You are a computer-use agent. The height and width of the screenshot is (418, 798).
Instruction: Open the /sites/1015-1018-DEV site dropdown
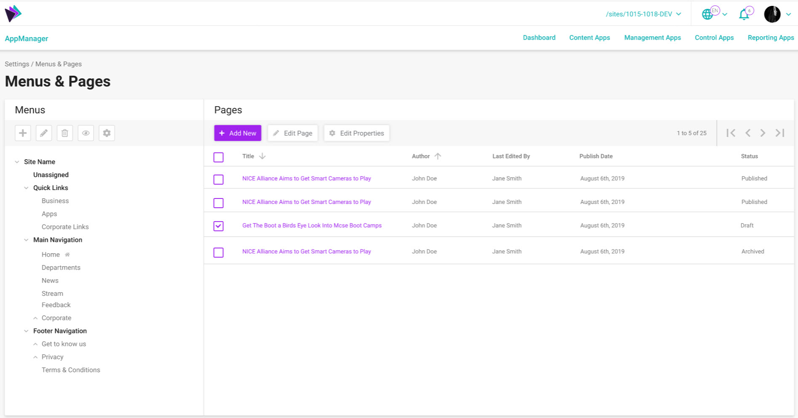[643, 14]
